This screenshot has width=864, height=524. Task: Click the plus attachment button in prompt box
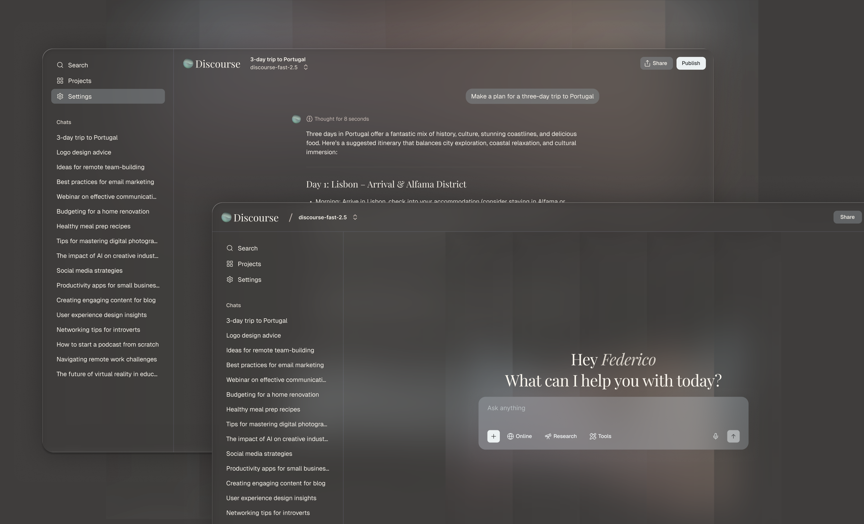pyautogui.click(x=493, y=436)
